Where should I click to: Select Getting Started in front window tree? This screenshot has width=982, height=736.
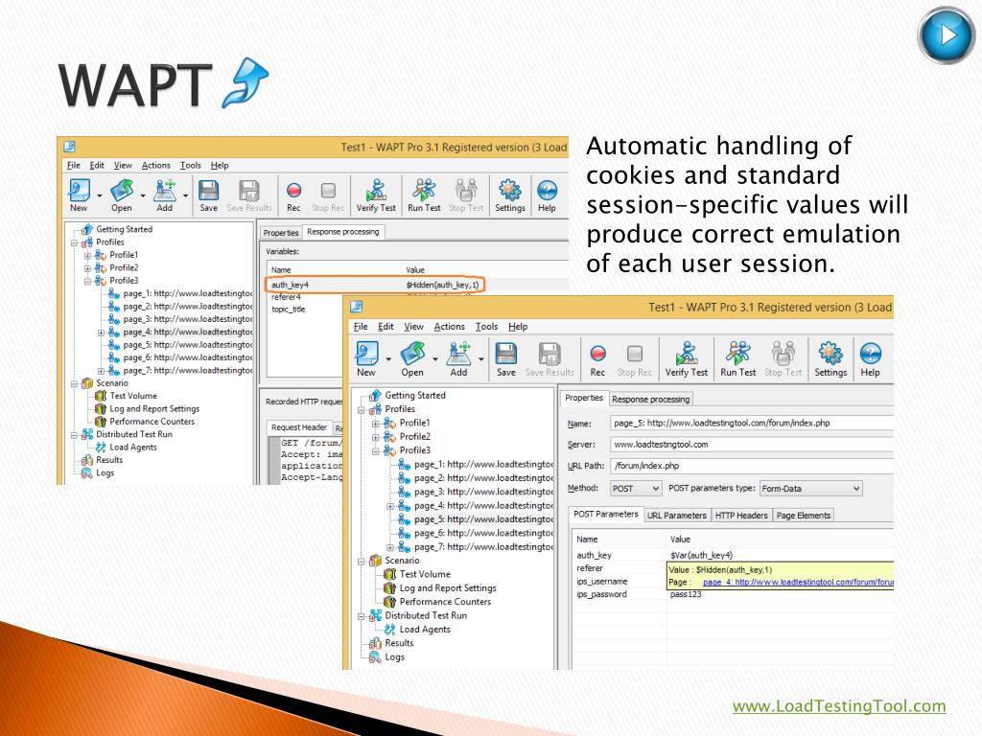point(414,395)
